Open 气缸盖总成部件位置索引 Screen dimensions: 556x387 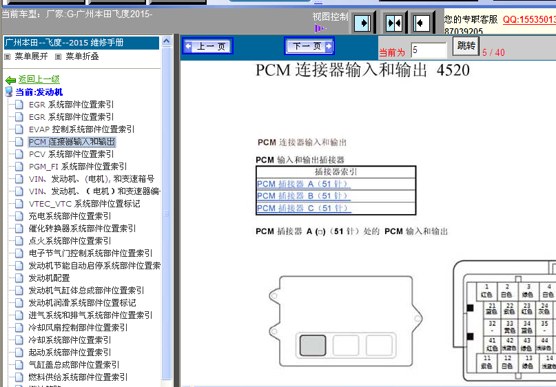(x=74, y=365)
